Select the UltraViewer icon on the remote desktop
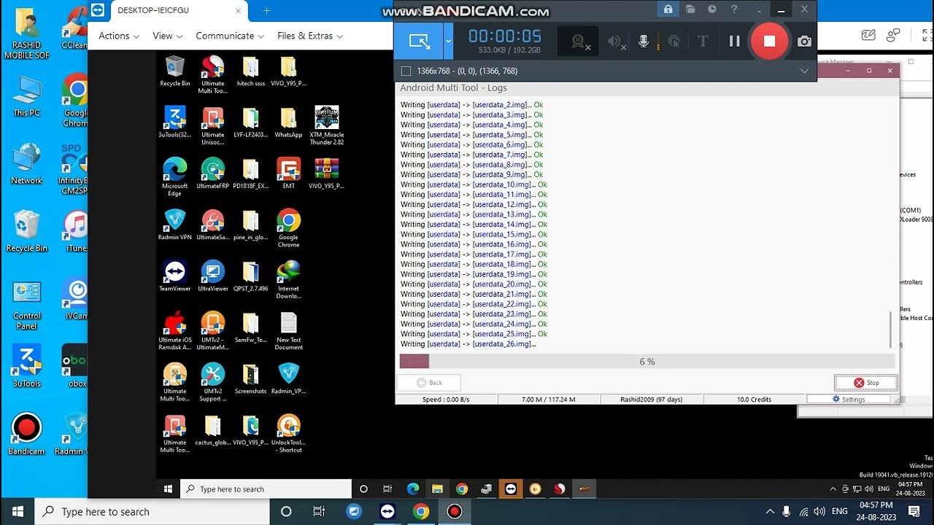Image resolution: width=934 pixels, height=525 pixels. (x=213, y=276)
